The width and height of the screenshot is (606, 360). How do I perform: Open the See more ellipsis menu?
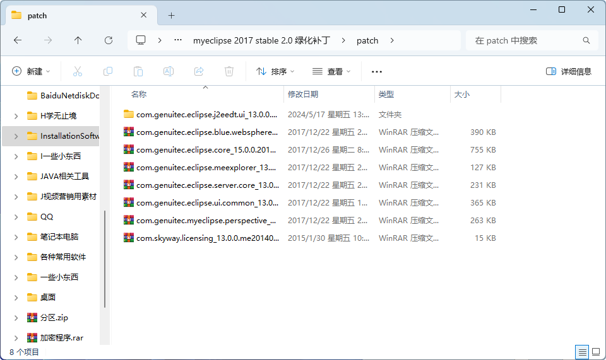(x=377, y=72)
